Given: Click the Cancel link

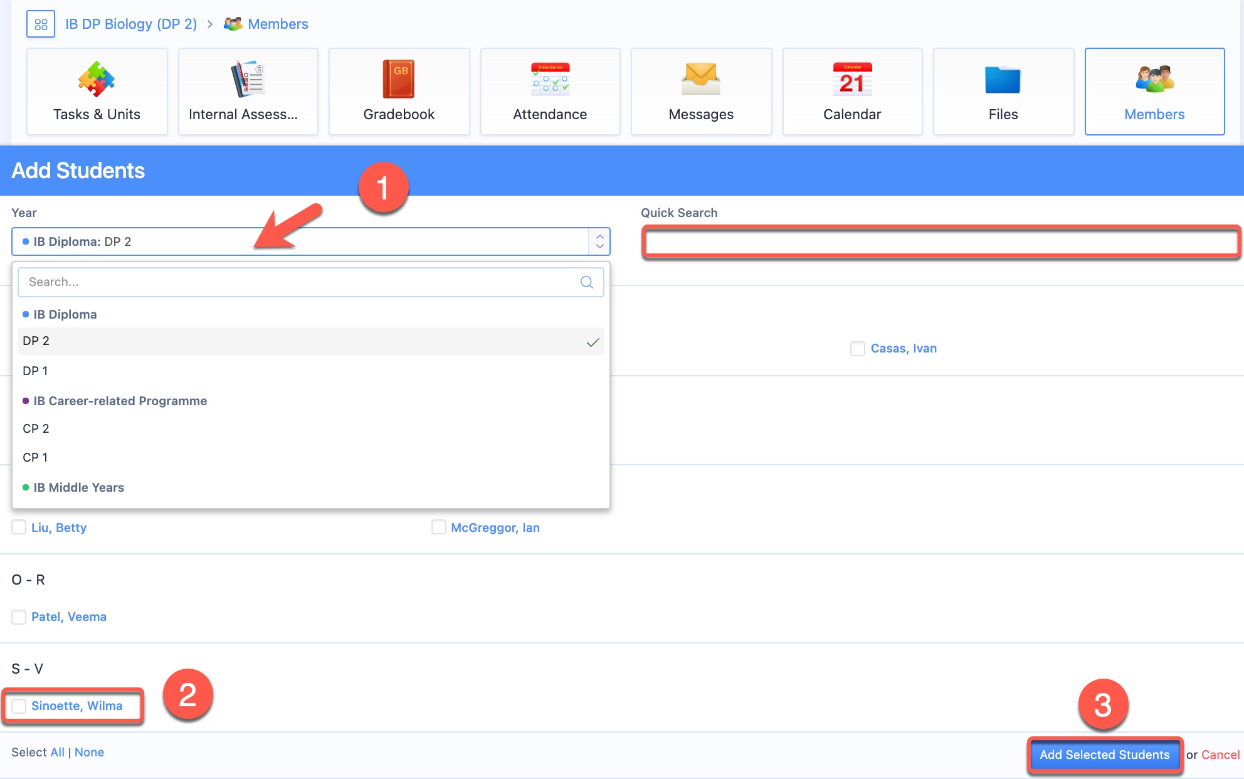Looking at the screenshot, I should point(1220,755).
